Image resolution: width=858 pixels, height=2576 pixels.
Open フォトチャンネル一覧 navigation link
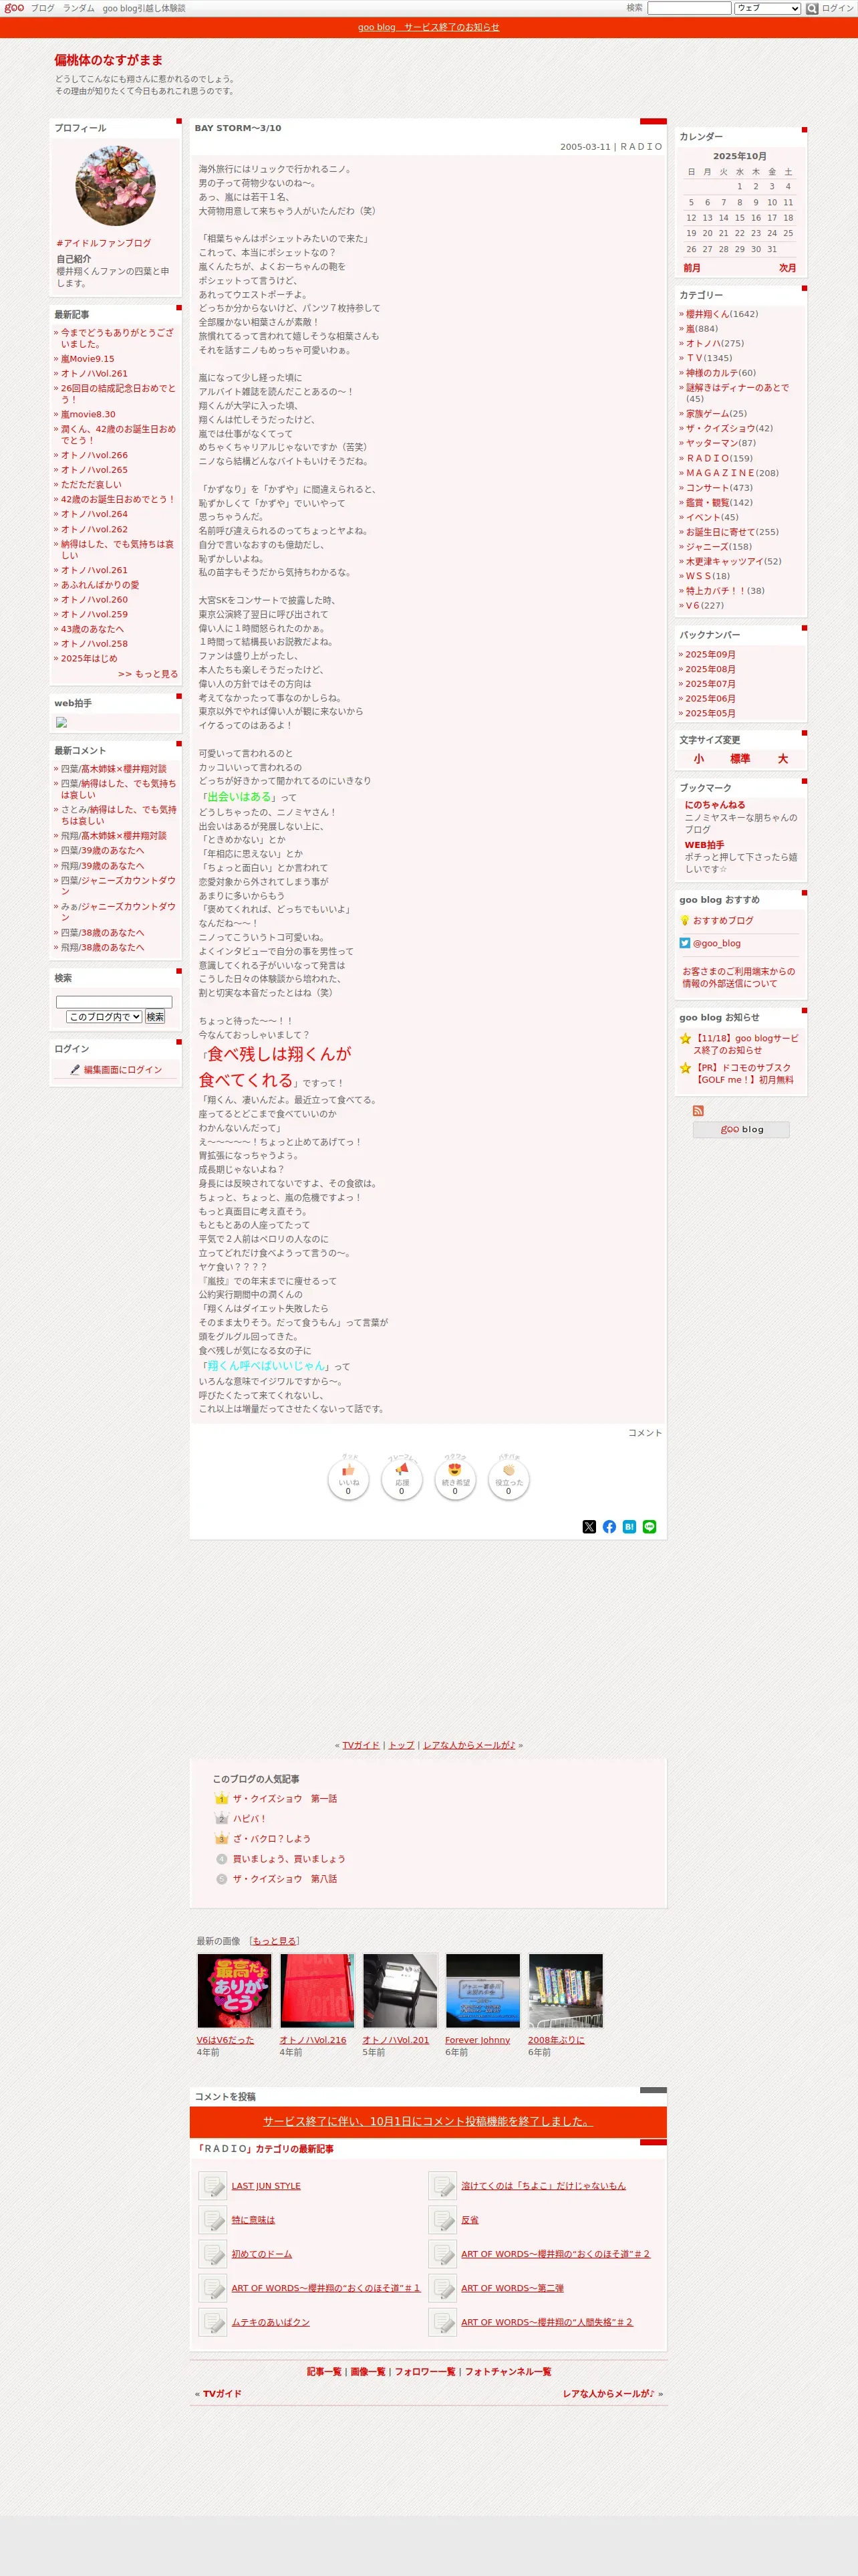coord(507,2371)
